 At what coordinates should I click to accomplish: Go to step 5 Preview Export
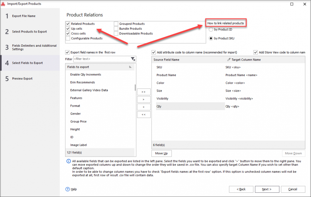22,78
